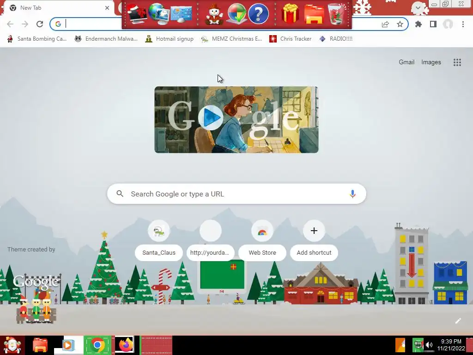Open Santa Bombing Ca... bookmark
This screenshot has height=355, width=473.
coord(37,39)
